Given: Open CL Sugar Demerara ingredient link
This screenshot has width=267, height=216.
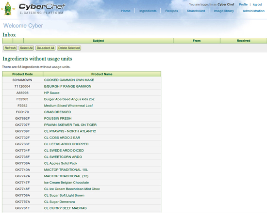Looking at the screenshot, I should (x=59, y=202).
